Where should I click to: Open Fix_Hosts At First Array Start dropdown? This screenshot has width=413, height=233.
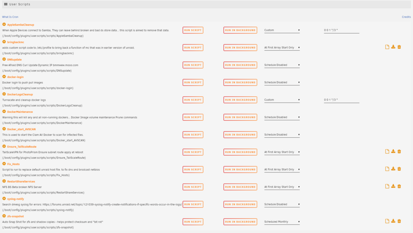[282, 169]
